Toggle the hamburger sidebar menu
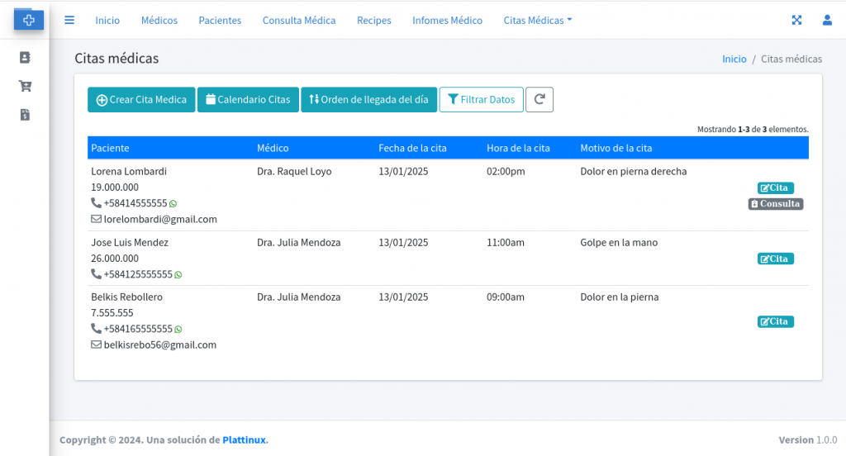This screenshot has width=846, height=456. coord(69,21)
